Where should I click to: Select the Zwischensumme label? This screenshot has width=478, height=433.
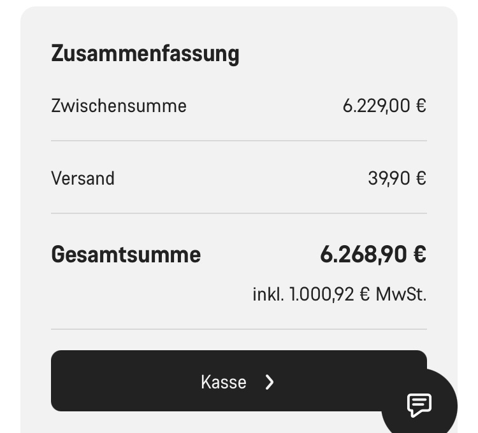click(x=119, y=106)
